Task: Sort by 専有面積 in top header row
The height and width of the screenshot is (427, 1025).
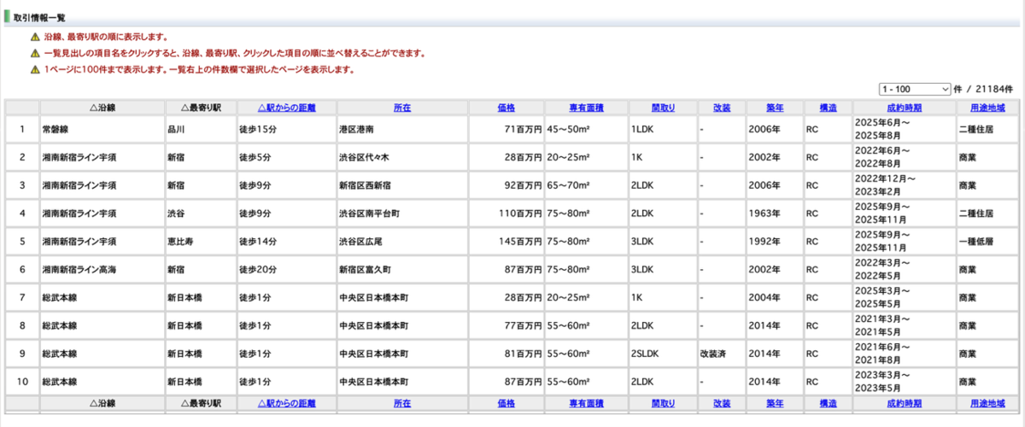Action: (x=586, y=108)
